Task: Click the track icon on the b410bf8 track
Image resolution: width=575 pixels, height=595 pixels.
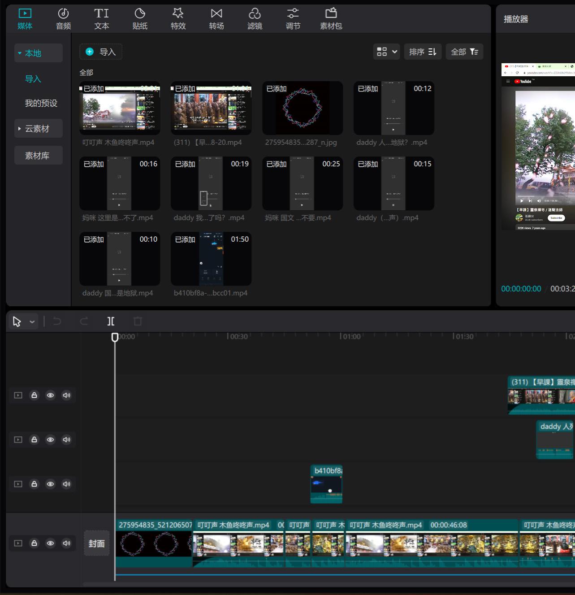Action: pos(18,484)
